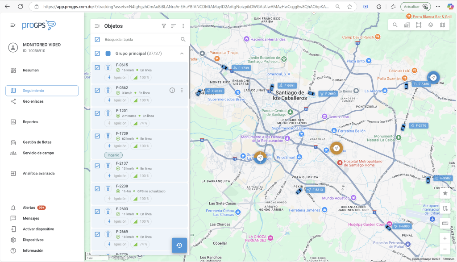457x262 pixels.
Task: Uncheck the F-1739 object checkbox
Action: [97, 136]
